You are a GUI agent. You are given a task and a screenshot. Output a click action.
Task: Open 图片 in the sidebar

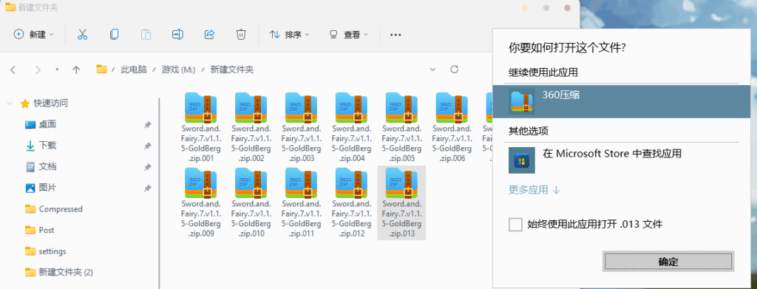tap(48, 188)
